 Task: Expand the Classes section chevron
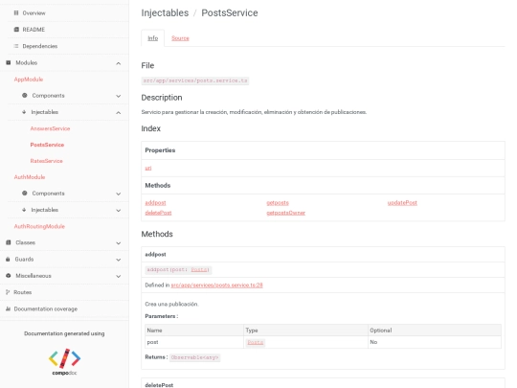point(119,243)
